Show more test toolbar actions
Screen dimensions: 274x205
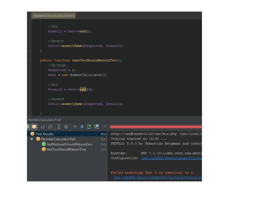(105, 127)
